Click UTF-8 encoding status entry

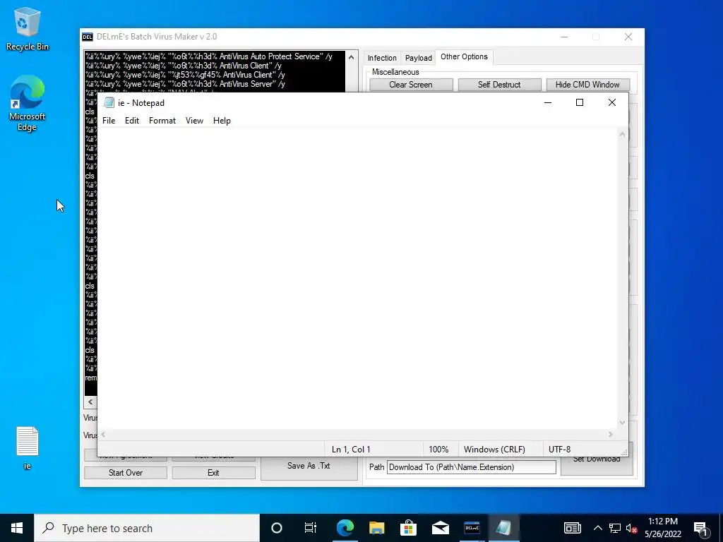coord(559,450)
